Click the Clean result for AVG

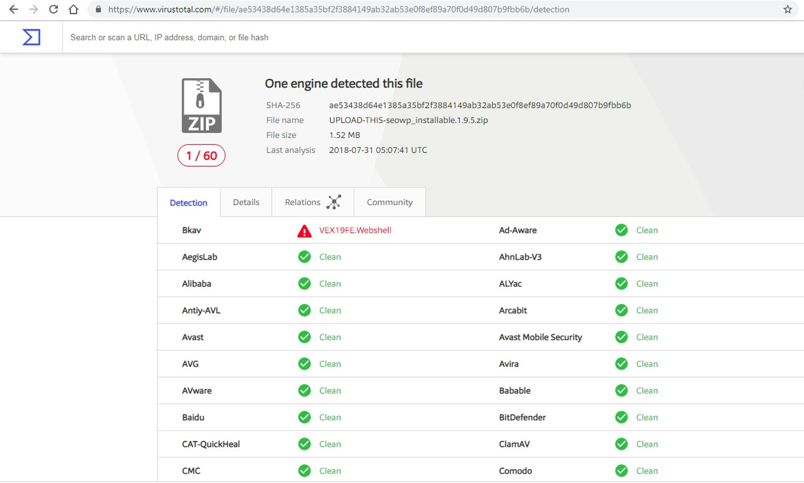point(330,364)
